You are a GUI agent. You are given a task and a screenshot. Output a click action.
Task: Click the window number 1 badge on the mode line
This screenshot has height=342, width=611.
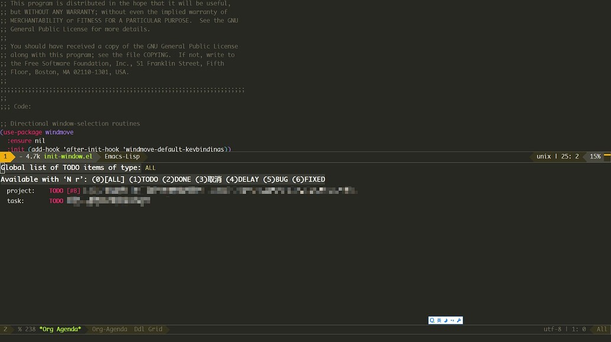point(5,156)
